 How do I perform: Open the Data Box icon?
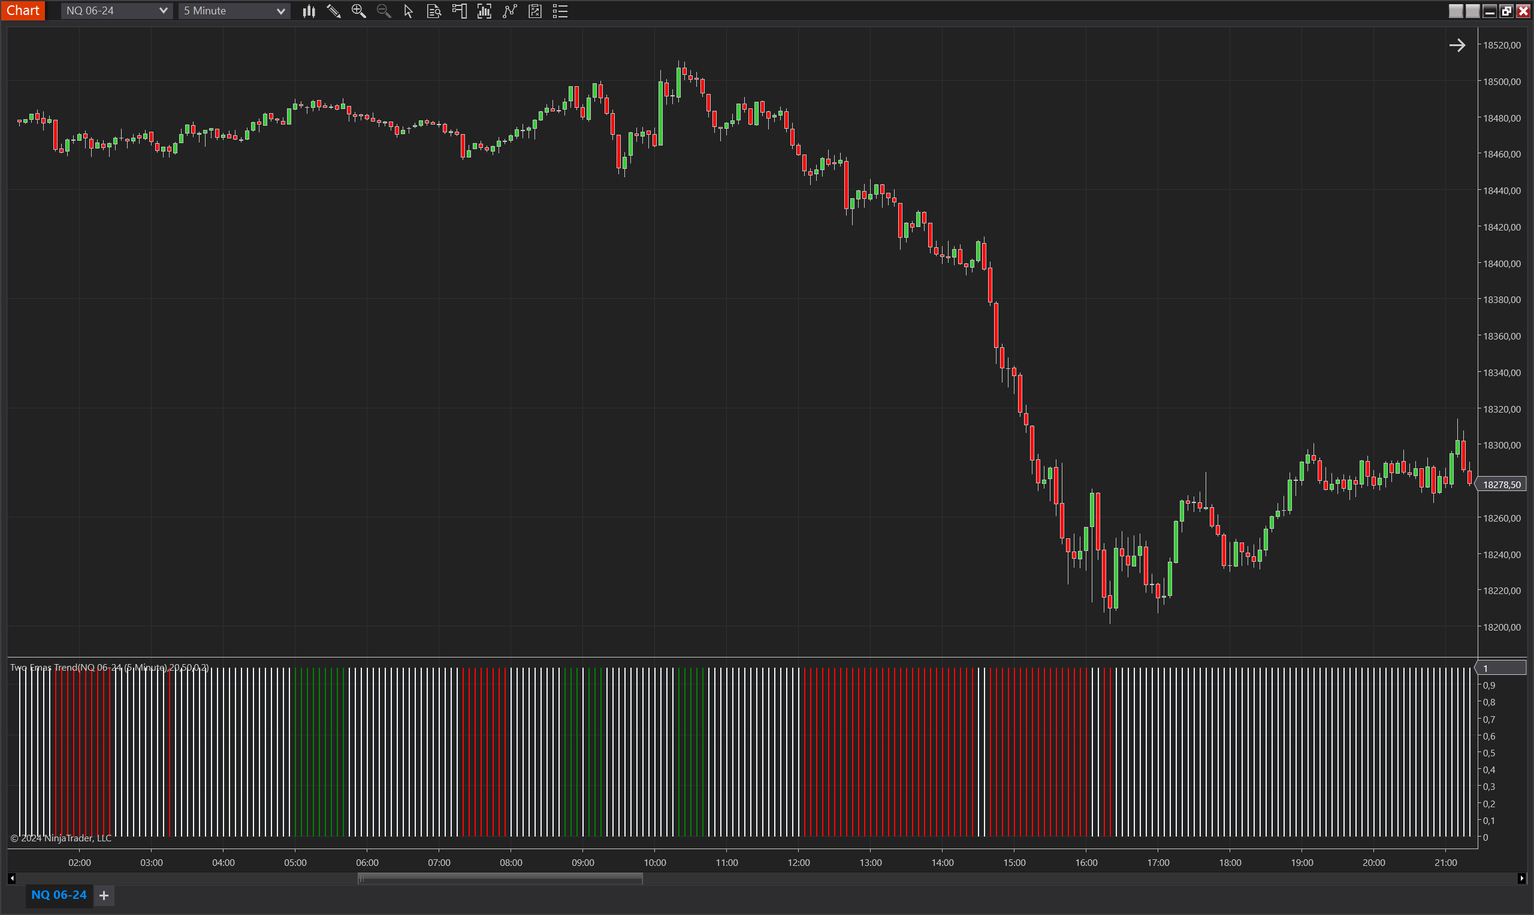(x=434, y=11)
